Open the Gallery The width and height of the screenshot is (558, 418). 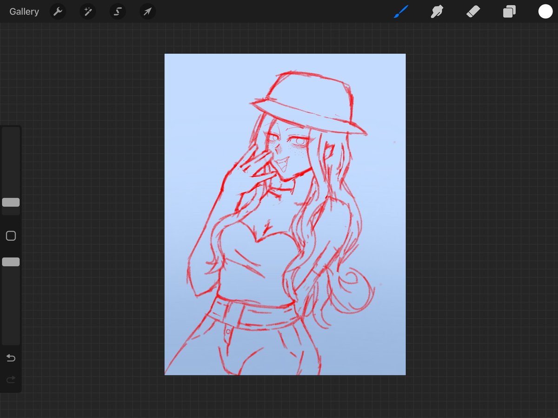pos(24,12)
